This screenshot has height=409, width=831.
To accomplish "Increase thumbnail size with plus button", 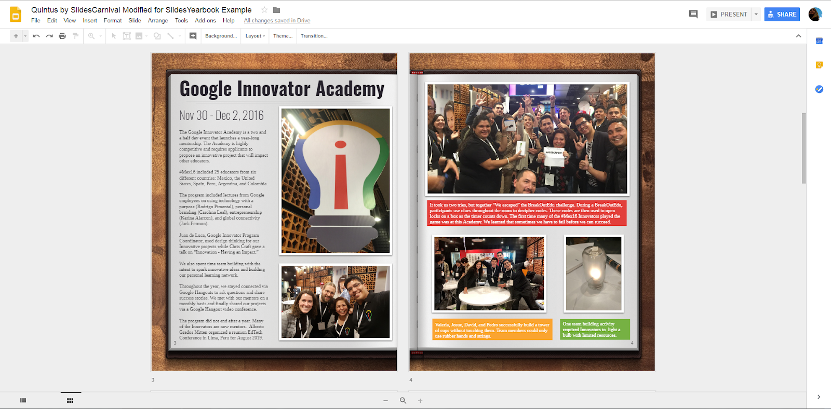I will click(420, 401).
